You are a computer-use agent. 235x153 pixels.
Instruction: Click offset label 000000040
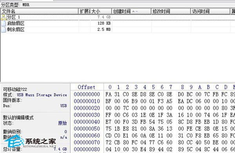[87, 122]
